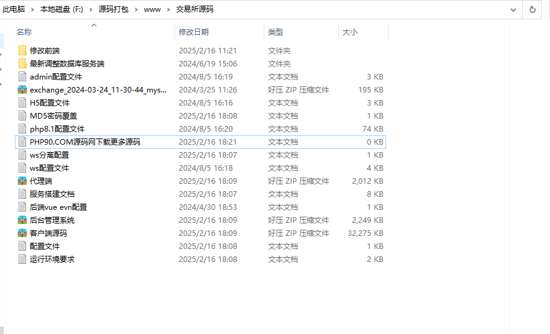Select the 最新调整数据库服务端 folder icon
This screenshot has height=334, width=550.
click(x=22, y=63)
